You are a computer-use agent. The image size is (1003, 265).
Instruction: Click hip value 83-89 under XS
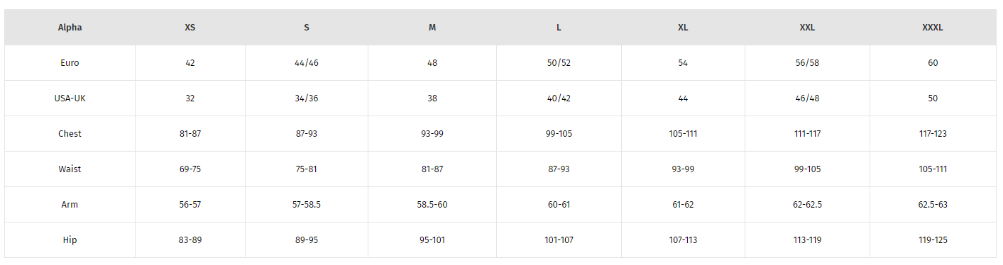pos(190,240)
